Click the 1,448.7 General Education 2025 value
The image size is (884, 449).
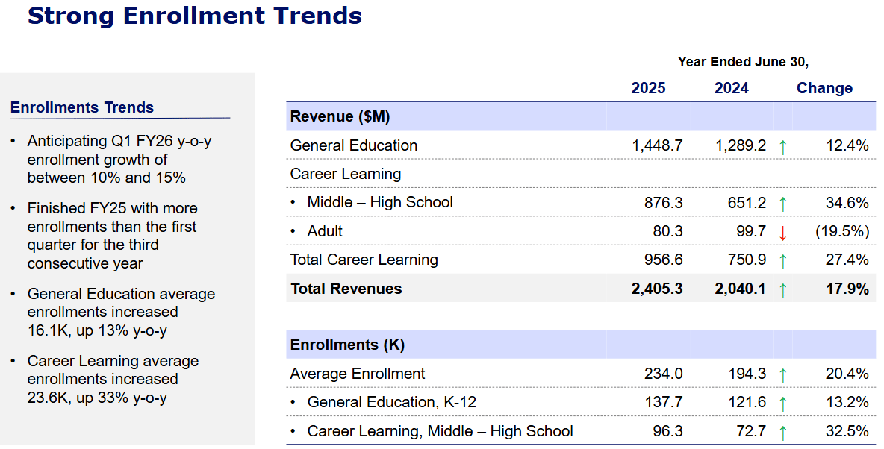coord(657,145)
